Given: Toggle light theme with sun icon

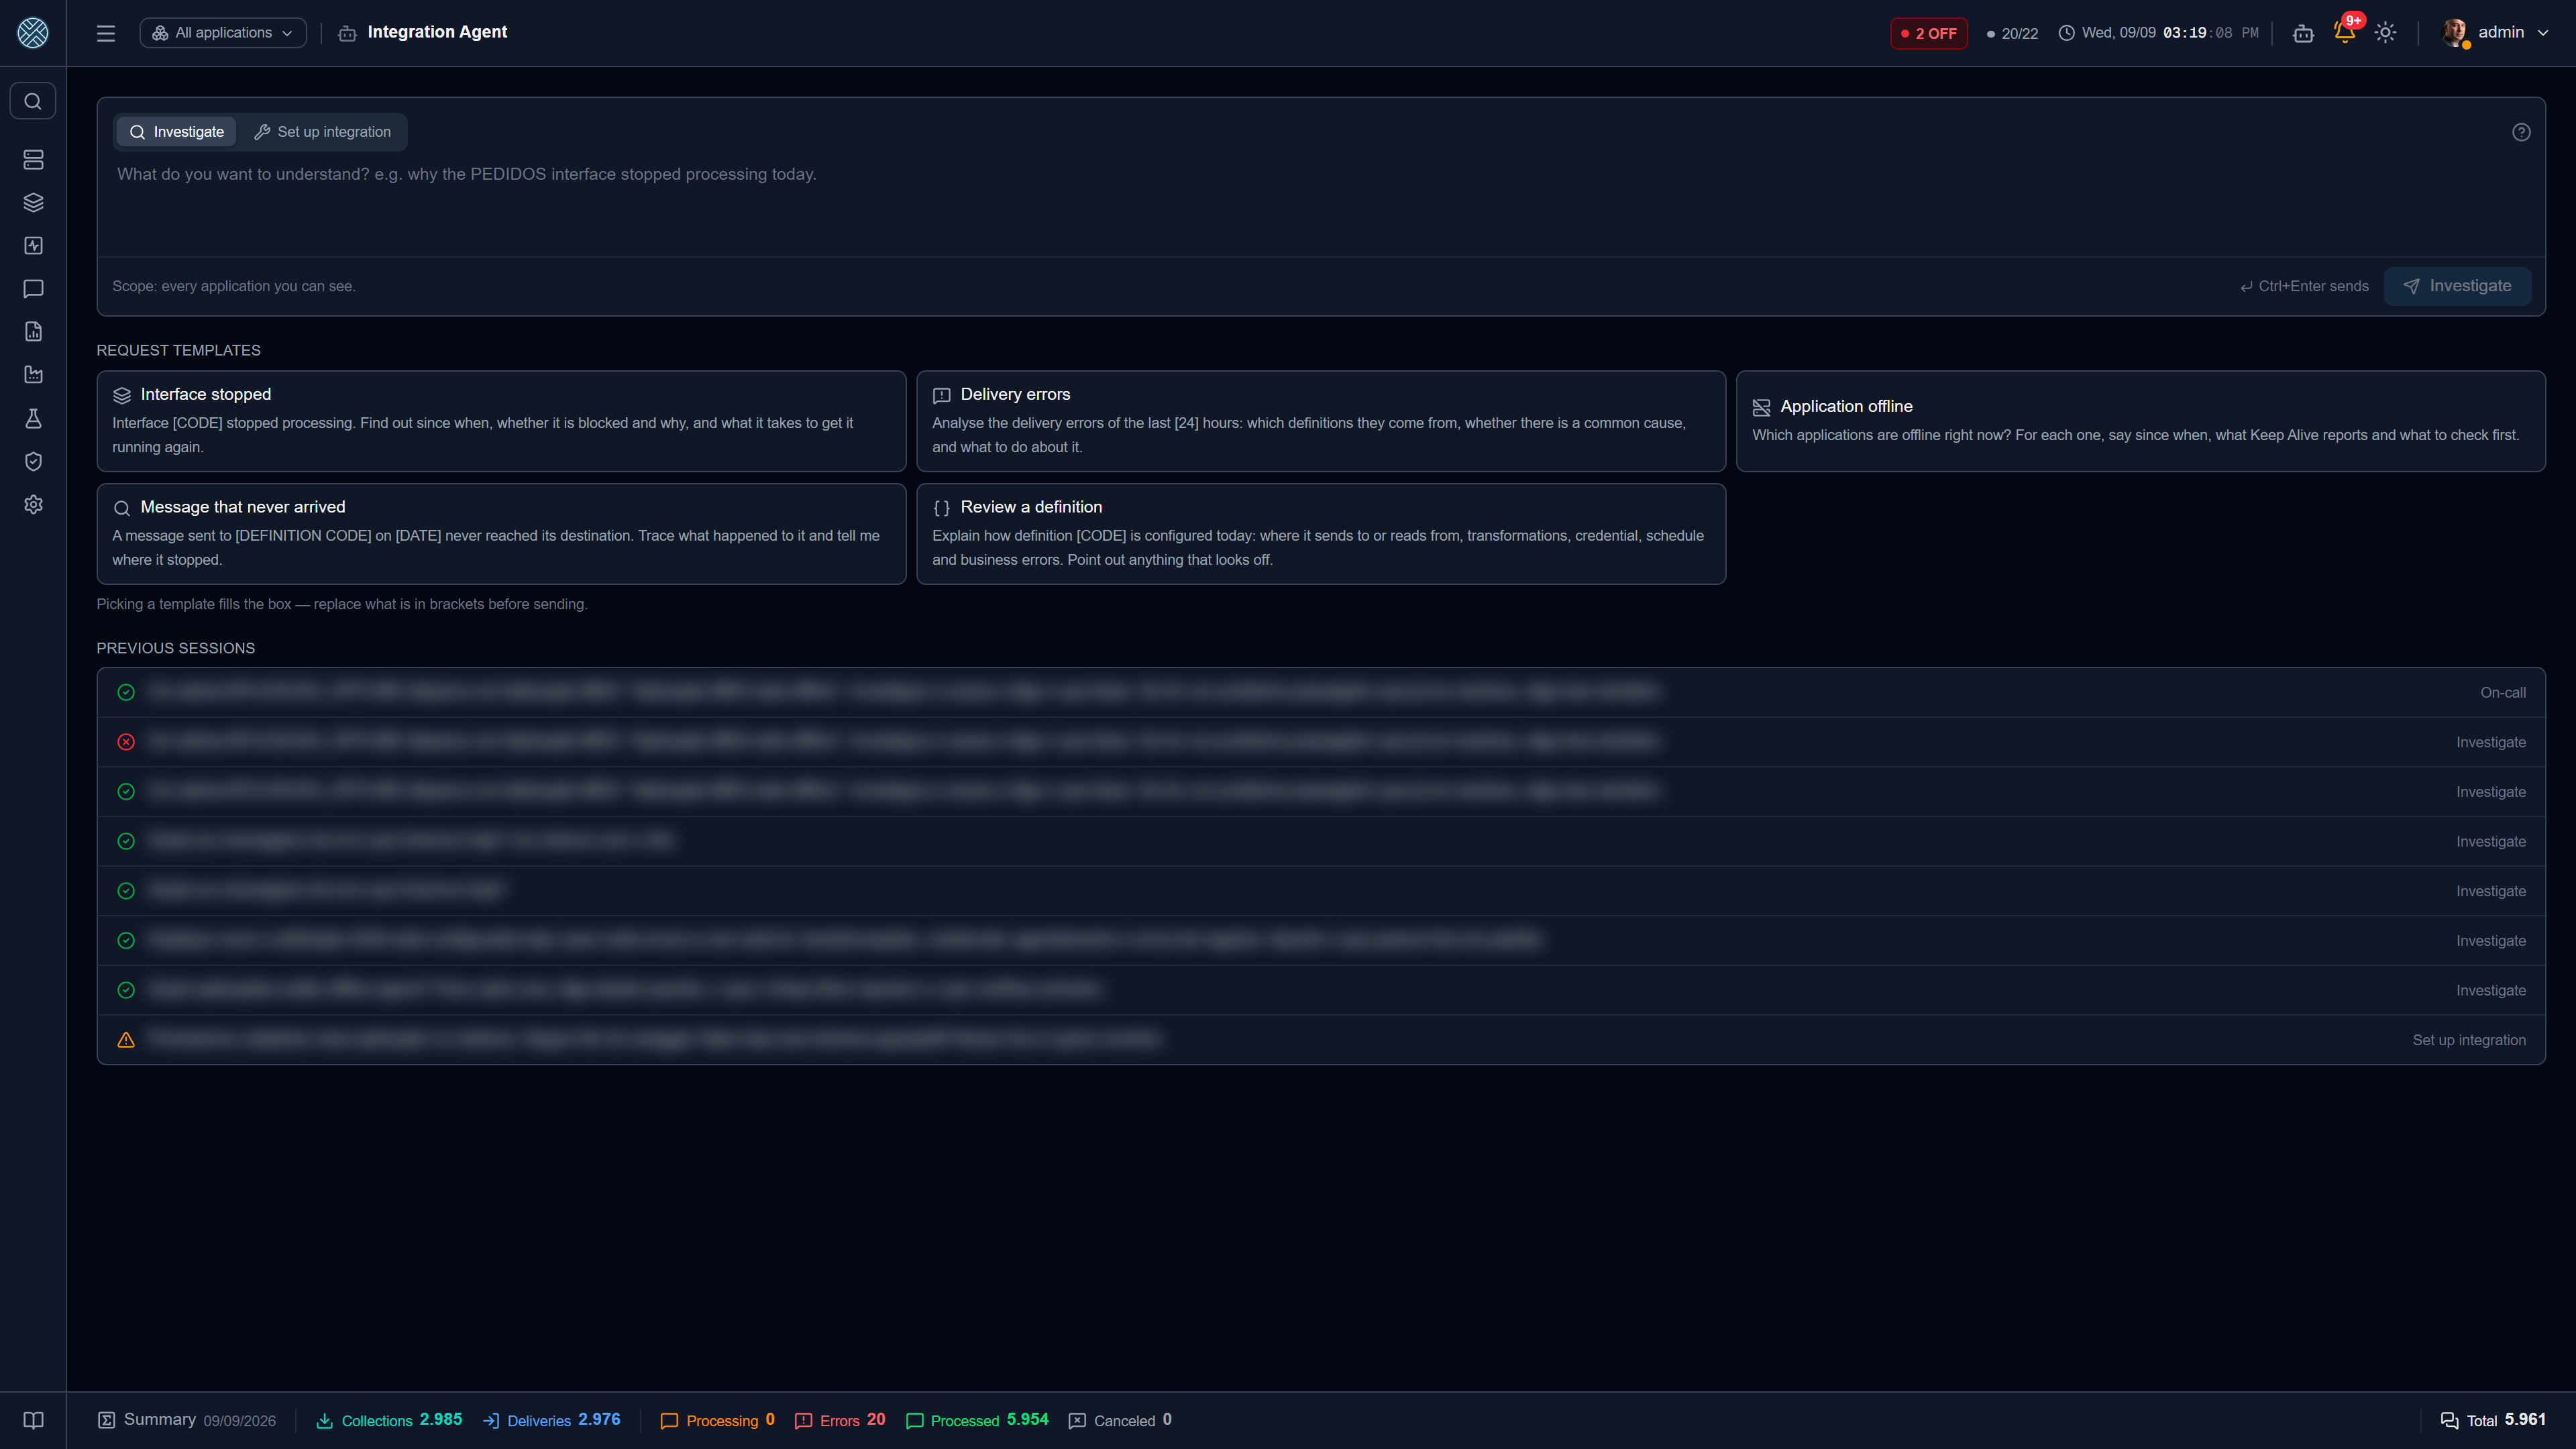Looking at the screenshot, I should 2386,33.
